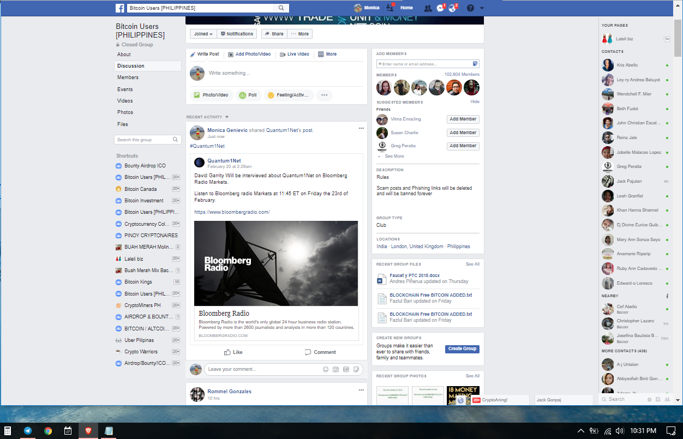Open chat options gear icon in chat sidebar

tap(649, 399)
